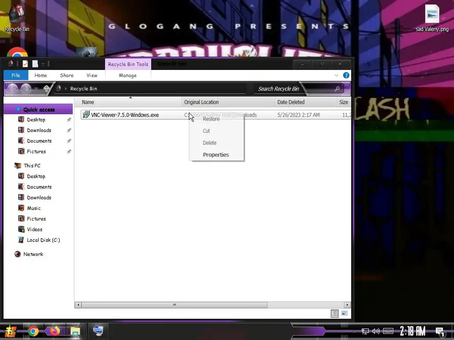
Task: Select Quick access in the navigation pane
Action: click(x=39, y=109)
